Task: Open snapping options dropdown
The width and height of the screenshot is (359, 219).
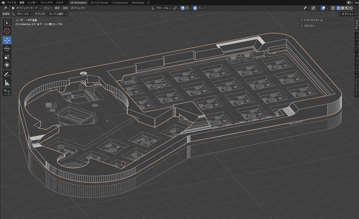Action: point(188,8)
